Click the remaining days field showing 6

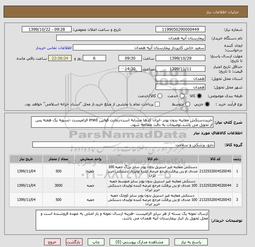94,58
